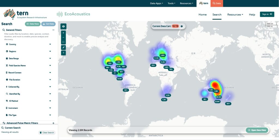This screenshot has height=140, width=279.
Task: Open the Data Apps top menu
Action: tap(156, 3)
